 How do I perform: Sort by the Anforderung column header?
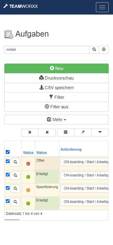point(71,149)
